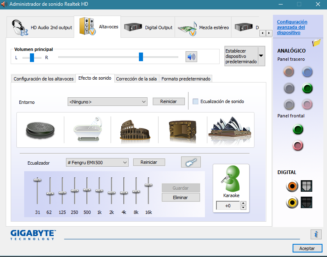Increase Karaoke key value with up arrow
327x257 pixels.
click(x=243, y=203)
